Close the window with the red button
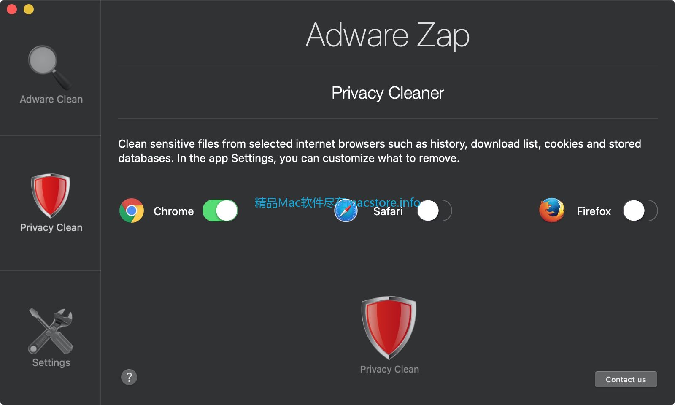Screen dimensions: 675x405 coord(12,9)
